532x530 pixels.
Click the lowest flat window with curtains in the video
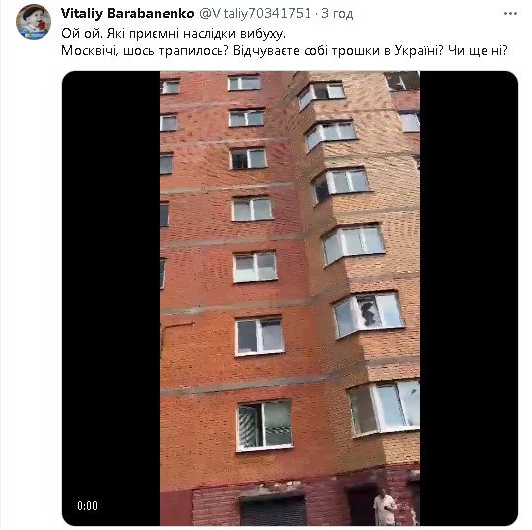(x=265, y=425)
